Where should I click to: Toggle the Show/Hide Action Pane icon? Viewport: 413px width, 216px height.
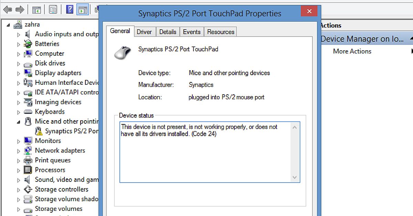coord(83,9)
